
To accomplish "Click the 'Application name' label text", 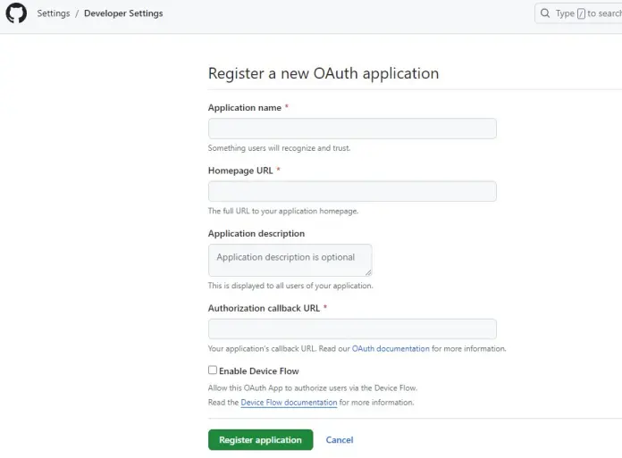I will pos(244,108).
